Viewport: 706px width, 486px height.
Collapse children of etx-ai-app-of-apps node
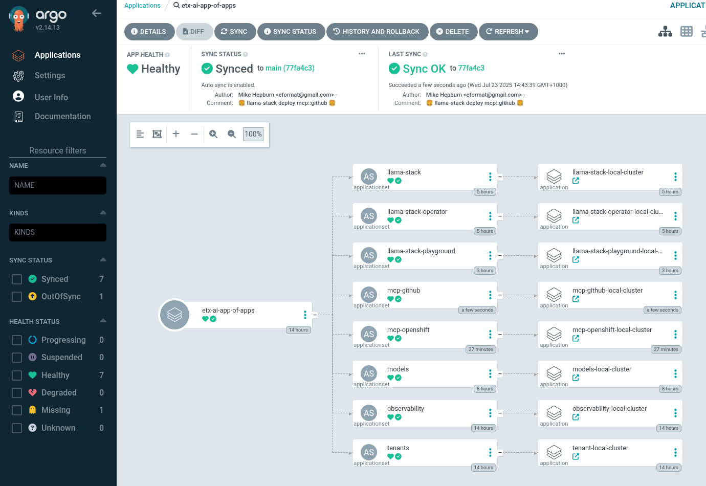coord(315,315)
